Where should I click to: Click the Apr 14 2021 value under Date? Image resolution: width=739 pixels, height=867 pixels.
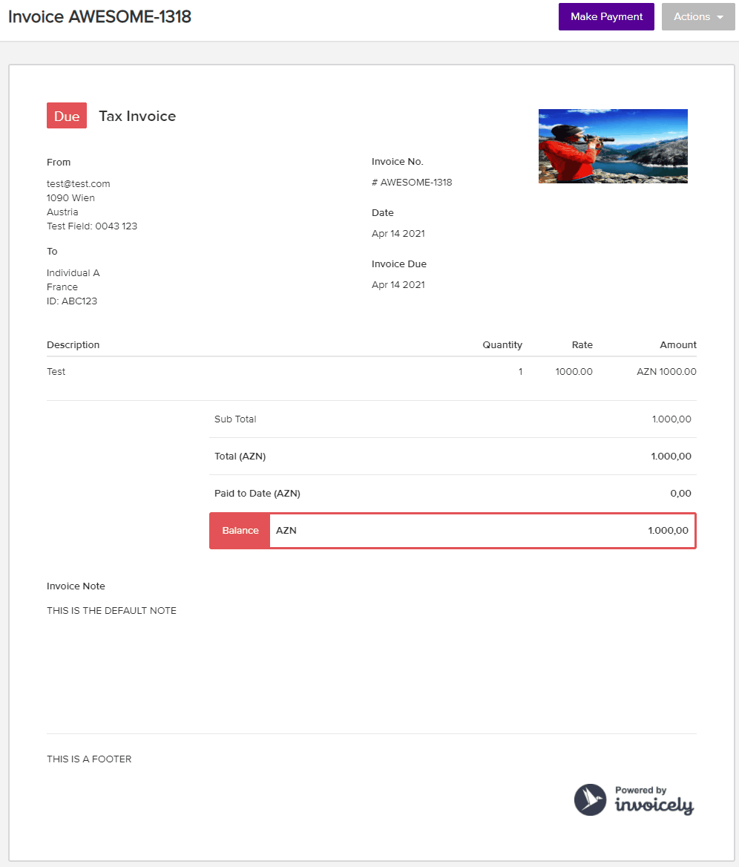point(398,233)
